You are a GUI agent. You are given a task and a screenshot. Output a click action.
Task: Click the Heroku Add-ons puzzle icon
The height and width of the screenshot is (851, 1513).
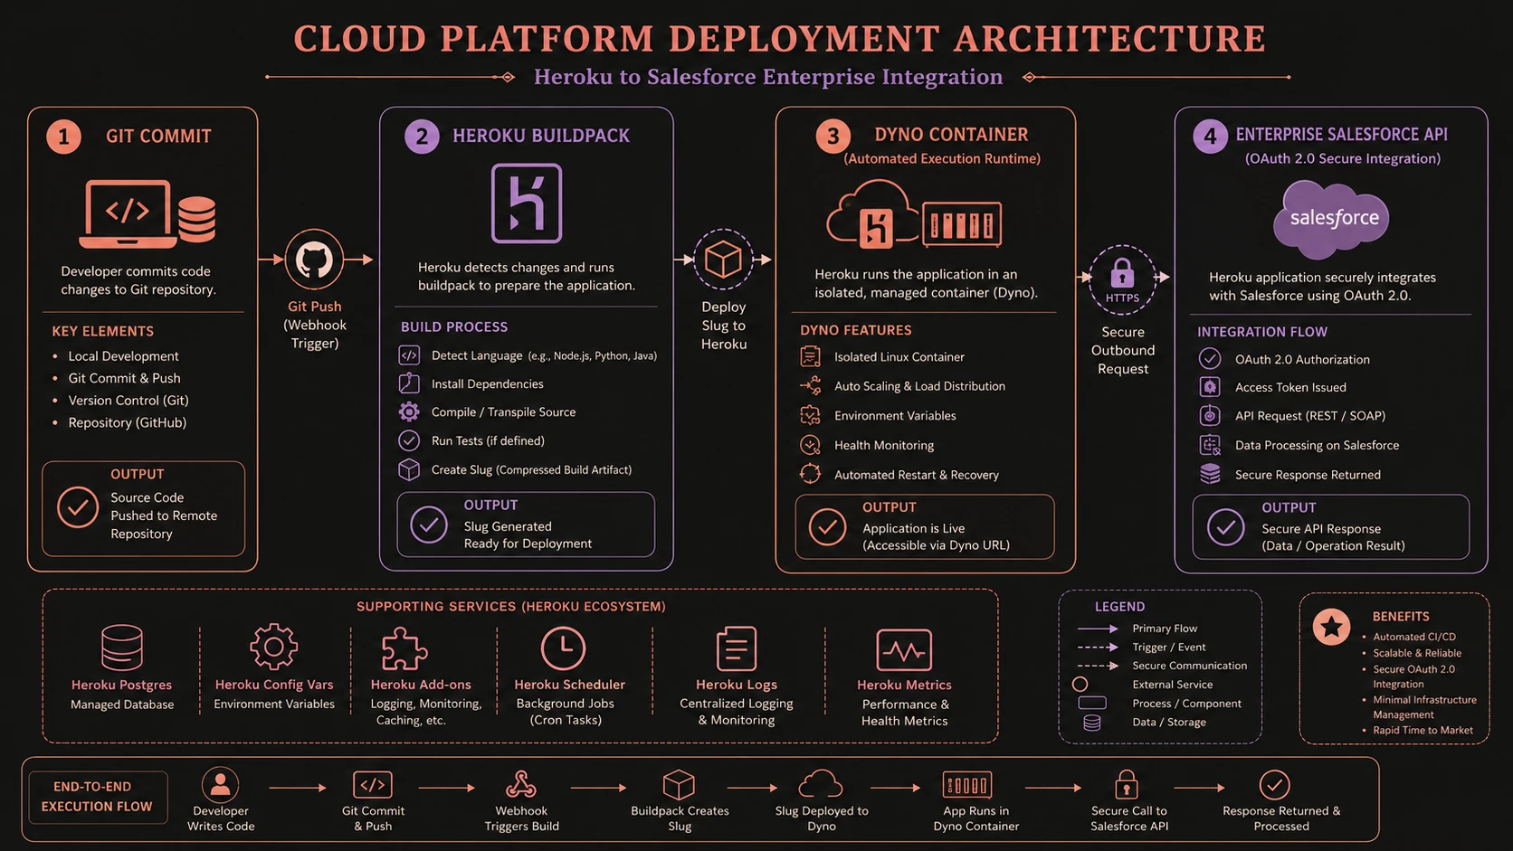click(x=404, y=648)
